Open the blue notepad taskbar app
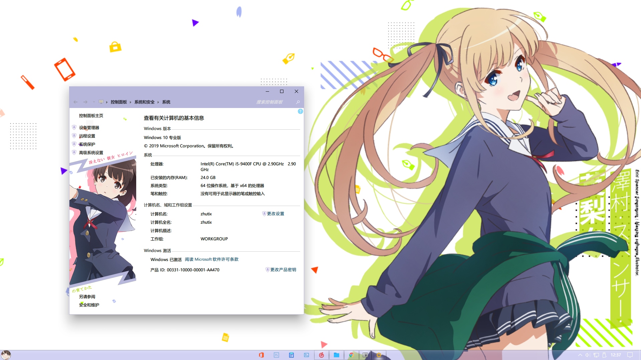This screenshot has height=360, width=641. coord(291,355)
